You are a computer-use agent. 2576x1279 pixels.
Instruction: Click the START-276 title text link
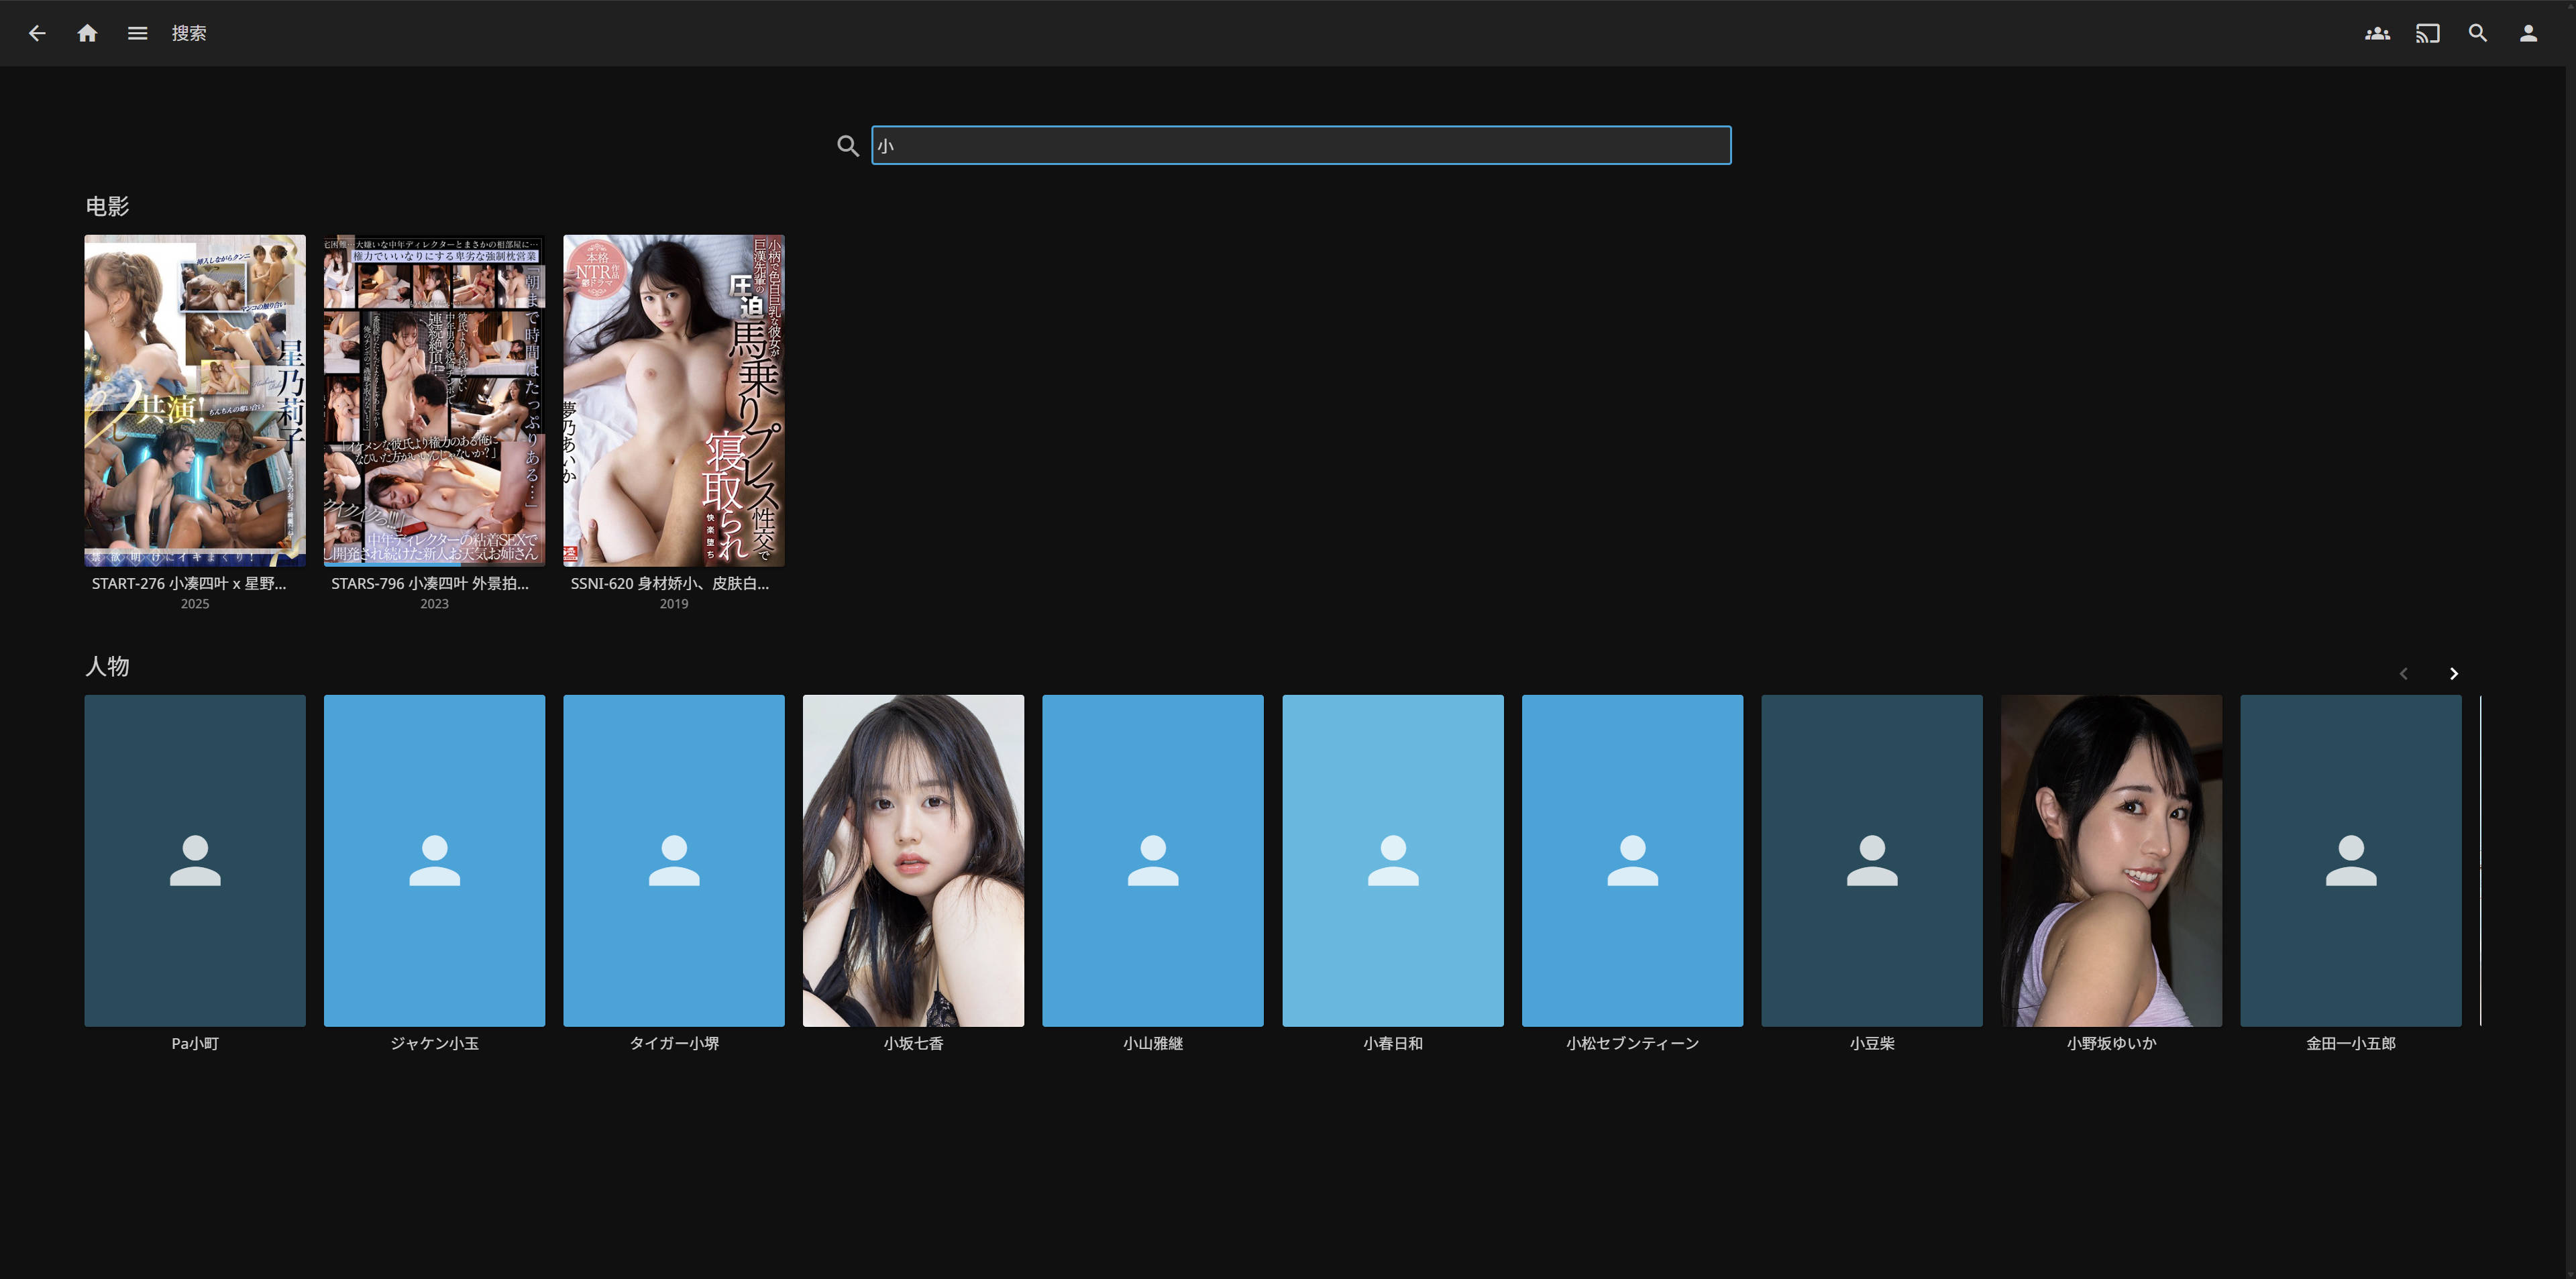[189, 583]
